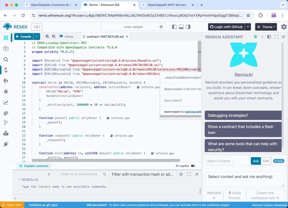The width and height of the screenshot is (288, 208).
Task: Zoom out the editor font
Action: tap(47, 36)
